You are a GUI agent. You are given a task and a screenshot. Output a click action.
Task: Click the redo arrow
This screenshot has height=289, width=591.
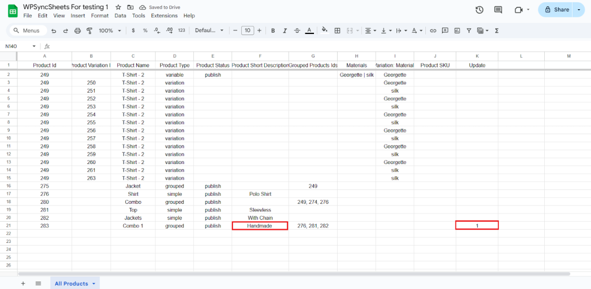(x=65, y=31)
